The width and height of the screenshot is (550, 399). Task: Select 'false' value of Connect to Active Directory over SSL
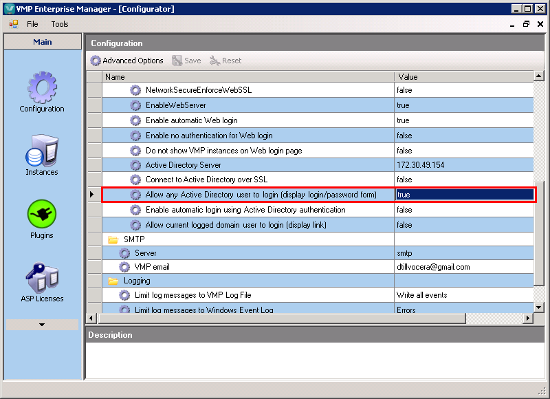pos(463,180)
